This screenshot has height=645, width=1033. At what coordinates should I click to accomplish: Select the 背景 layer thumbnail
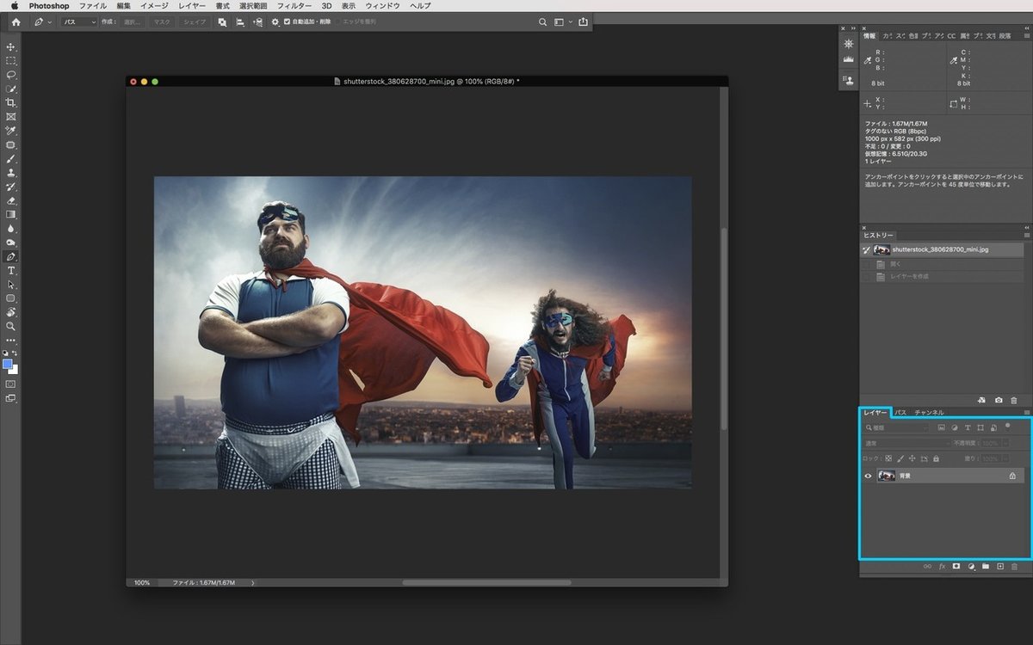pyautogui.click(x=886, y=476)
